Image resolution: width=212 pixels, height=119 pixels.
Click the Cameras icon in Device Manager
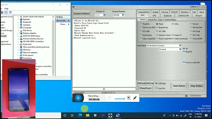click(x=21, y=25)
